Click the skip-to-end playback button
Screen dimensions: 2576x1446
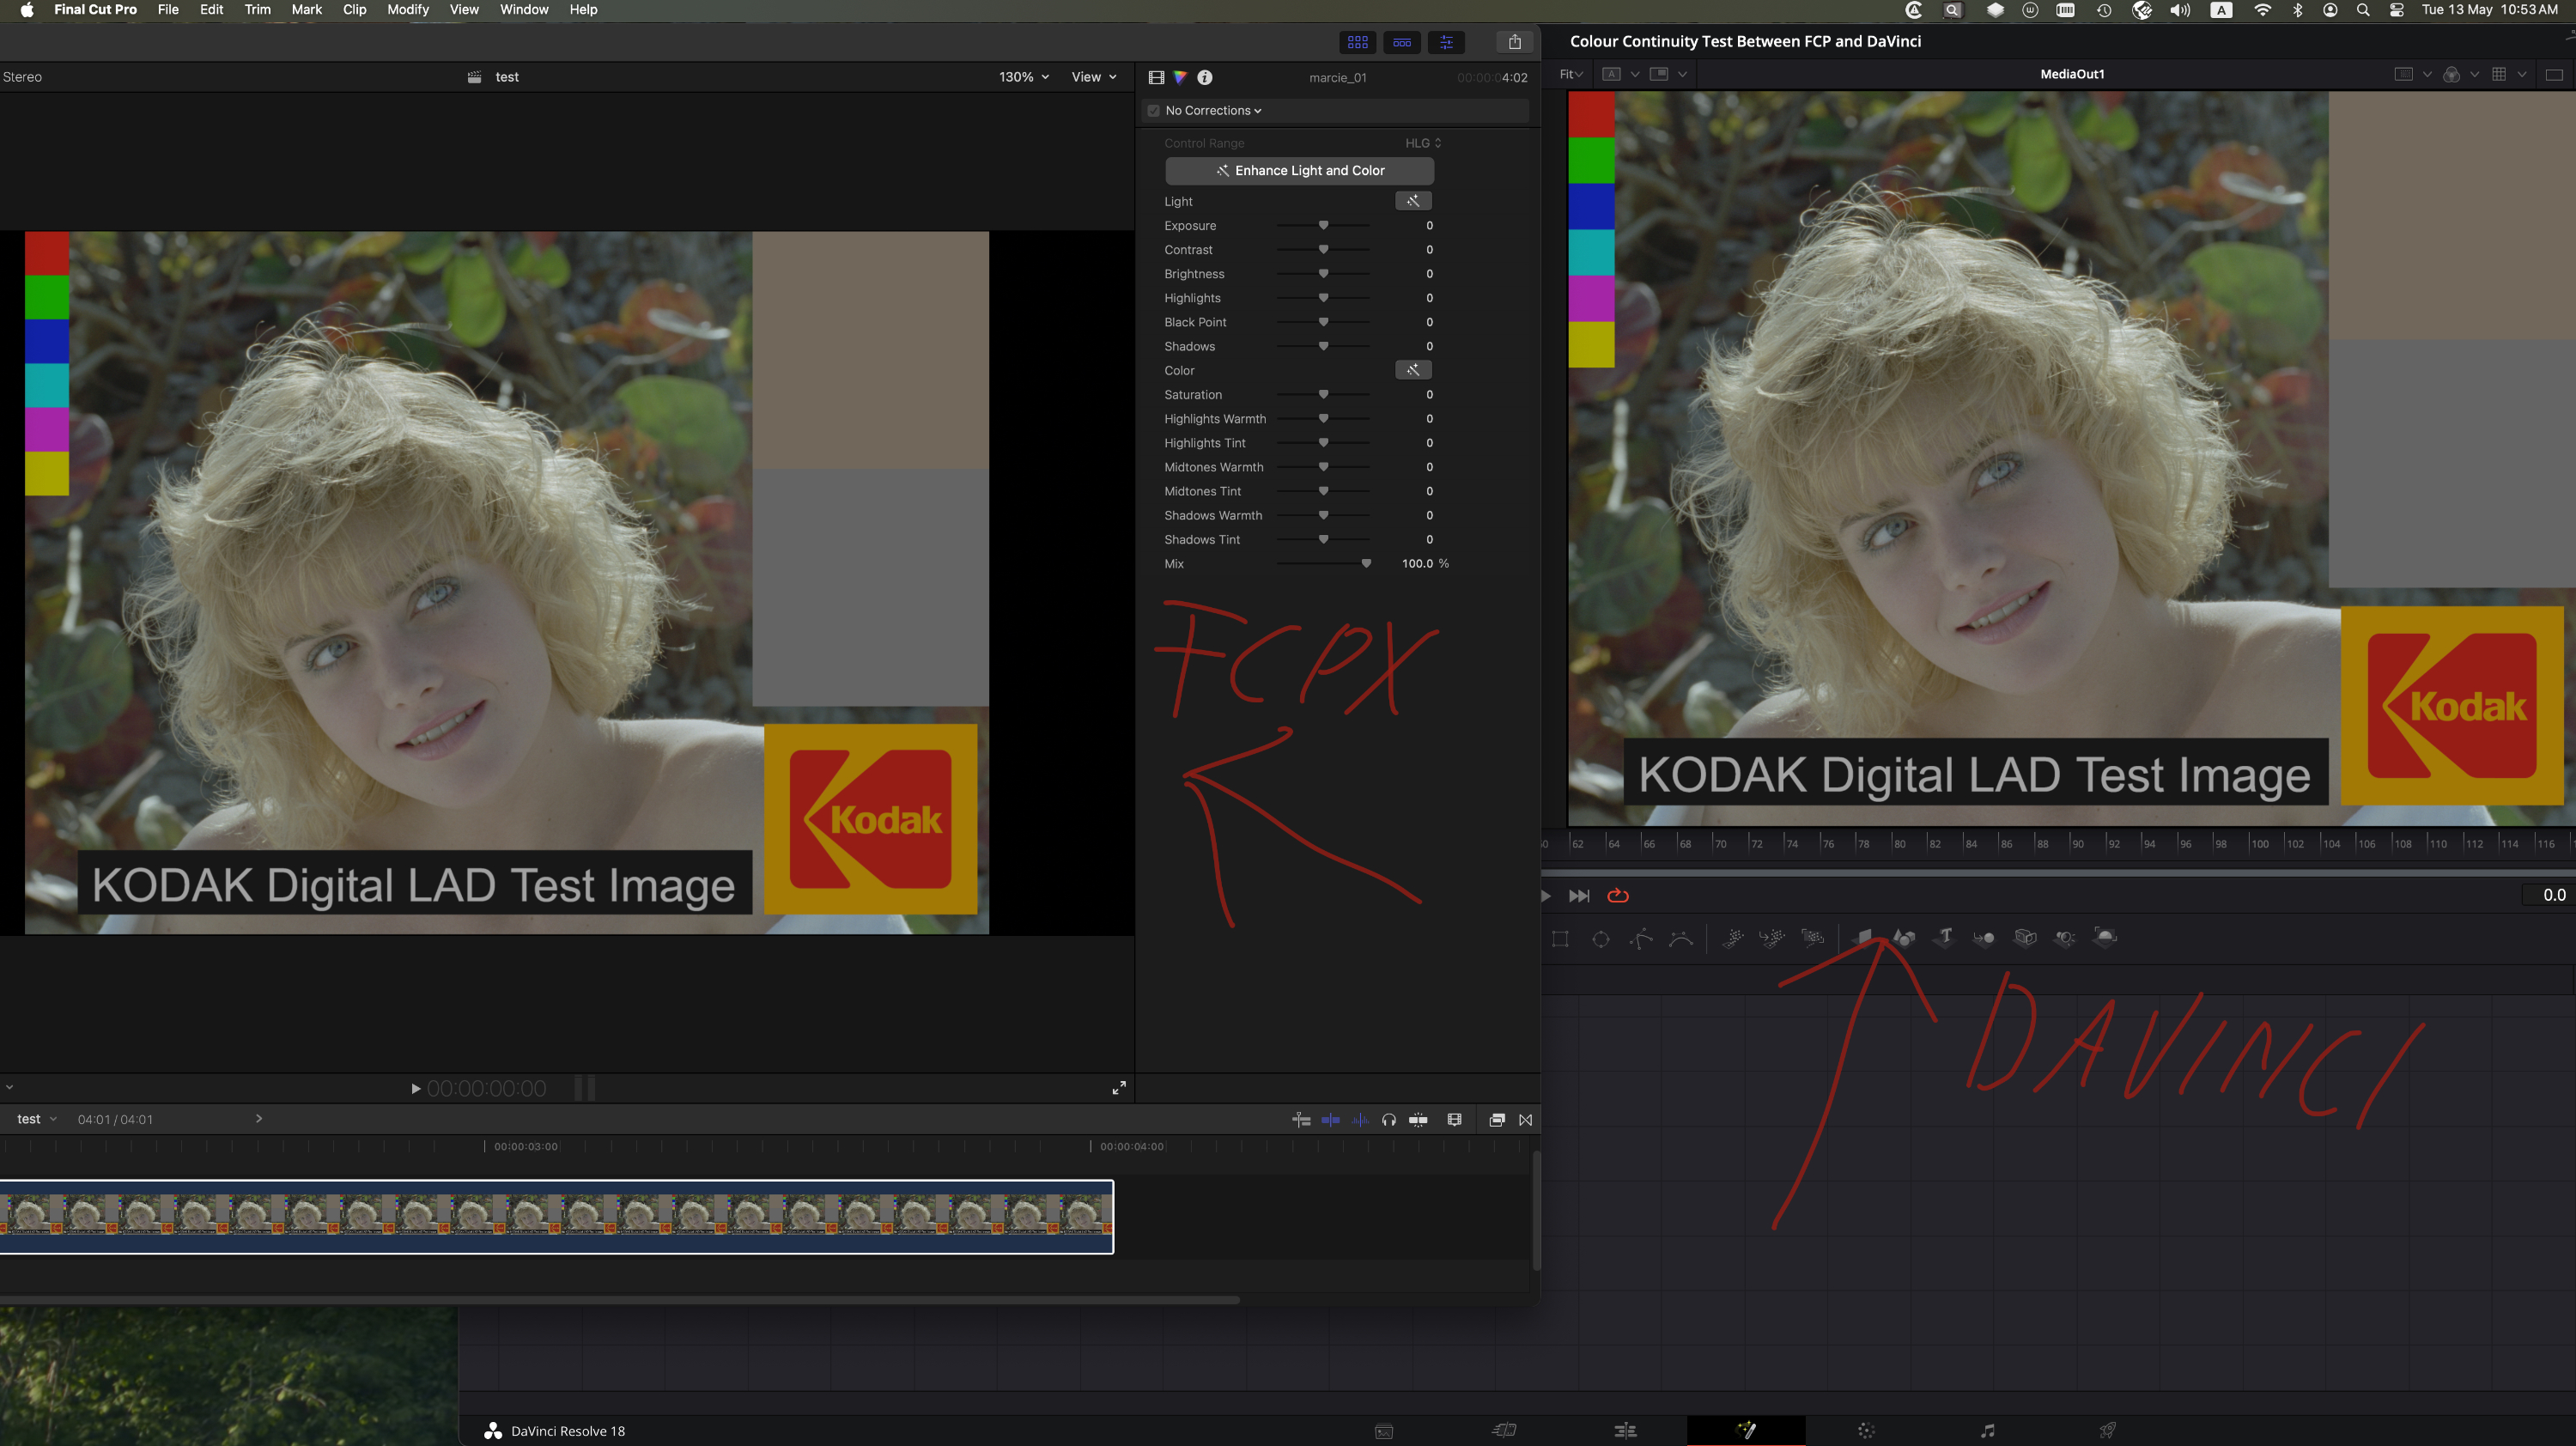click(1579, 896)
